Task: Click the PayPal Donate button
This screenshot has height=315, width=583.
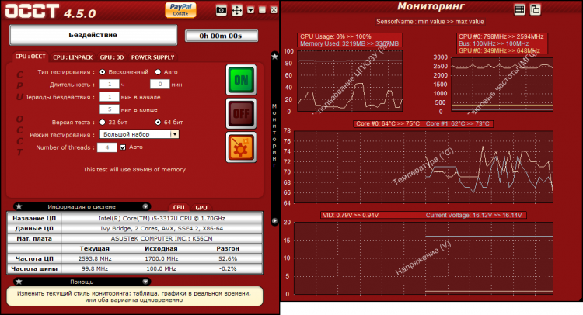Action: (x=180, y=9)
